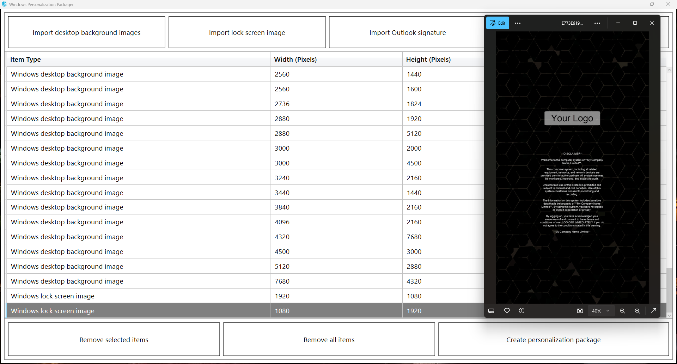Open the 40% zoom level dropdown
The height and width of the screenshot is (364, 677).
(x=601, y=311)
